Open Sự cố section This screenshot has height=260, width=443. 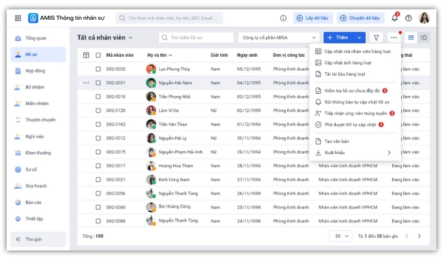tap(38, 170)
